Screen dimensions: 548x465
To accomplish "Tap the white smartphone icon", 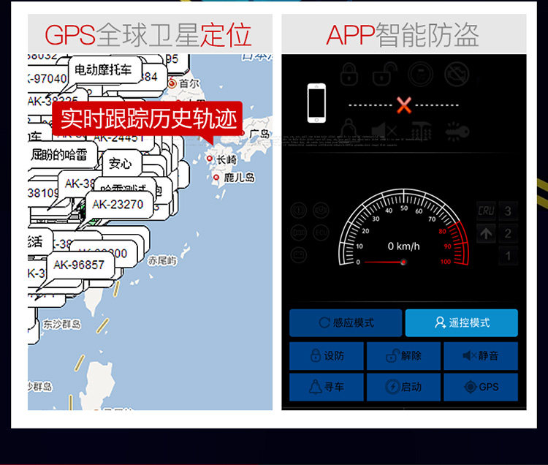I will click(x=316, y=104).
